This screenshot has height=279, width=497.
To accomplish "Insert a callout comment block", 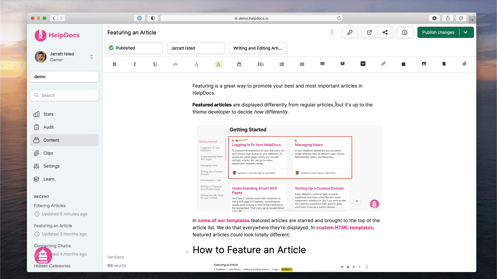I will pos(342,64).
